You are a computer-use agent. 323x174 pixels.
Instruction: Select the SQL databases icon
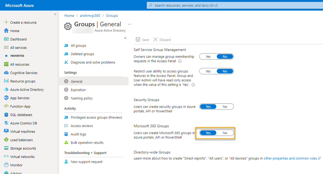pyautogui.click(x=6, y=115)
